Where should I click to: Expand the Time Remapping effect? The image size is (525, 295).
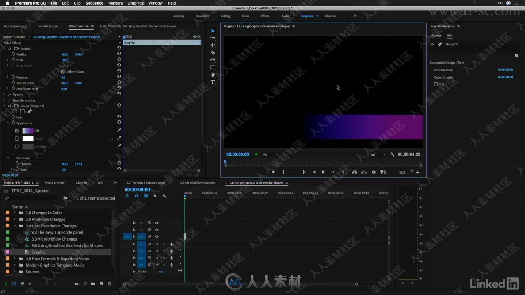point(4,100)
